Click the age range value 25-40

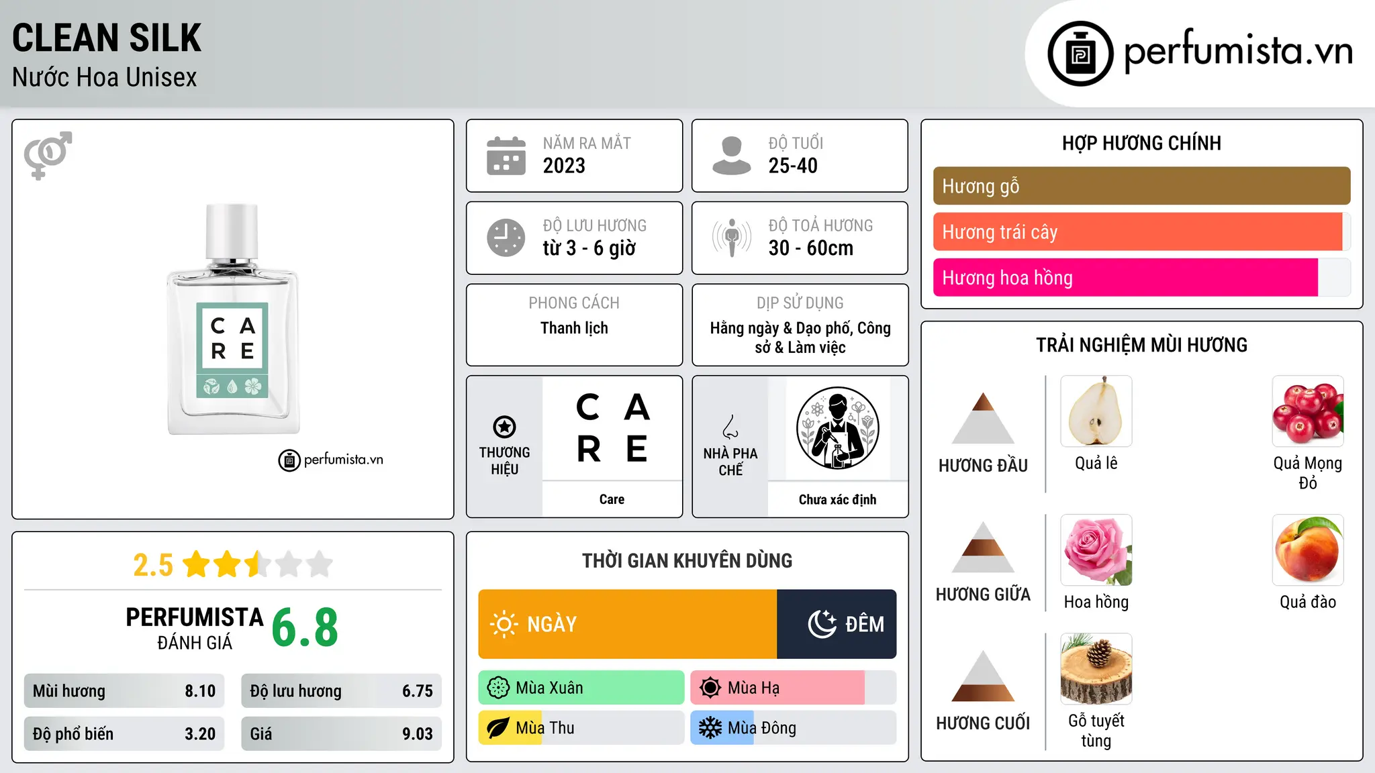tap(793, 166)
